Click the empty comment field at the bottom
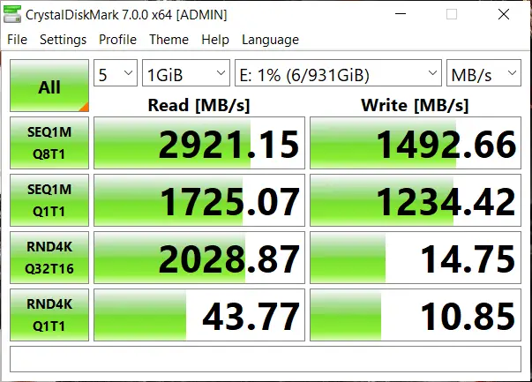Screen dimensions: 532x382 (x=266, y=359)
